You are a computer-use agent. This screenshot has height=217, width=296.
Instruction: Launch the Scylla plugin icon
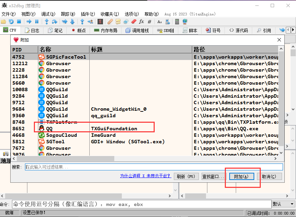click(100, 22)
